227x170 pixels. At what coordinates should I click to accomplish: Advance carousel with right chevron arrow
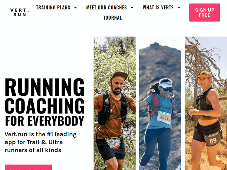(221, 129)
